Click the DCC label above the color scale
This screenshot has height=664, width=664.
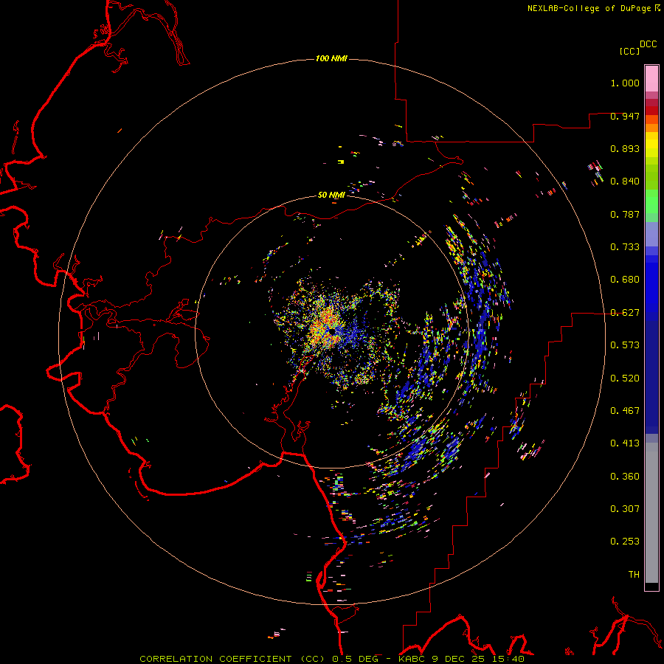(648, 44)
